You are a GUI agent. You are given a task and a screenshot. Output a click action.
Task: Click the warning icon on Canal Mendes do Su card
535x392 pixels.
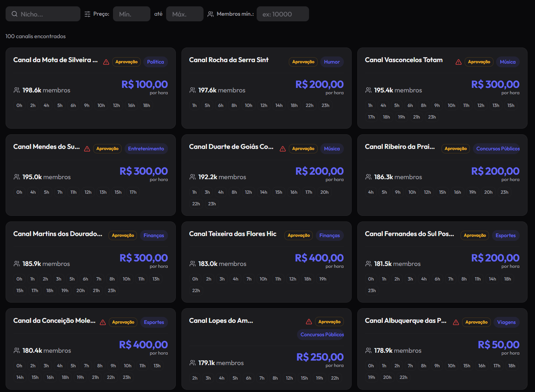click(x=87, y=149)
